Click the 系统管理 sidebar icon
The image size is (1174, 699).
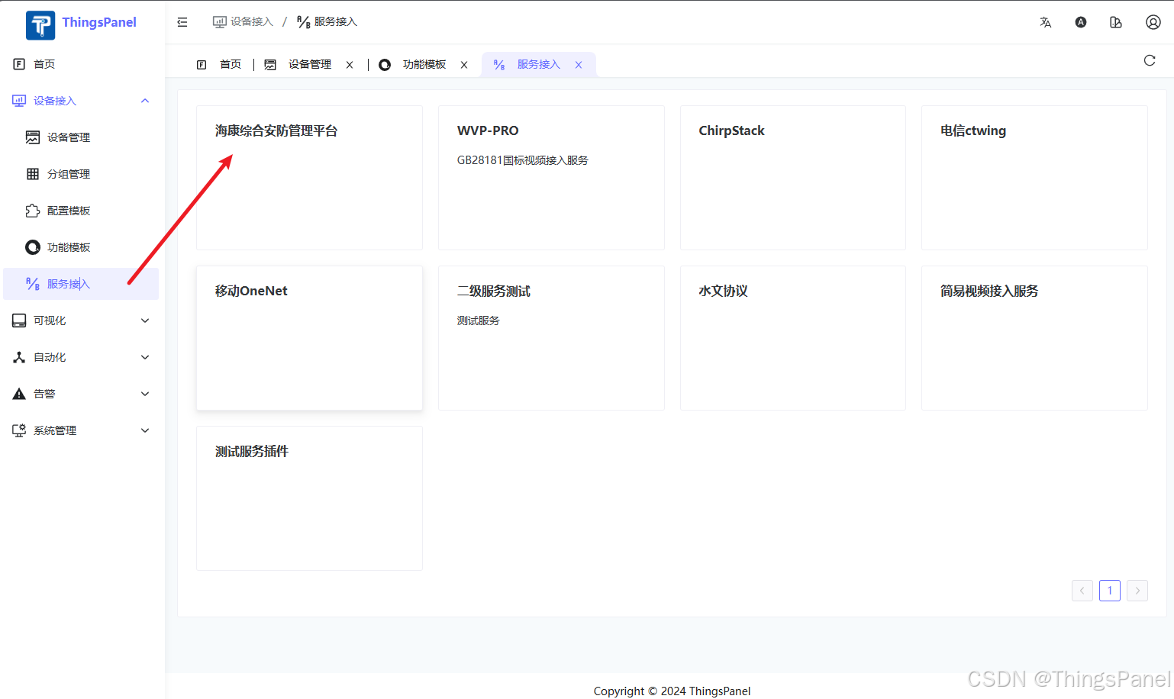(x=19, y=430)
